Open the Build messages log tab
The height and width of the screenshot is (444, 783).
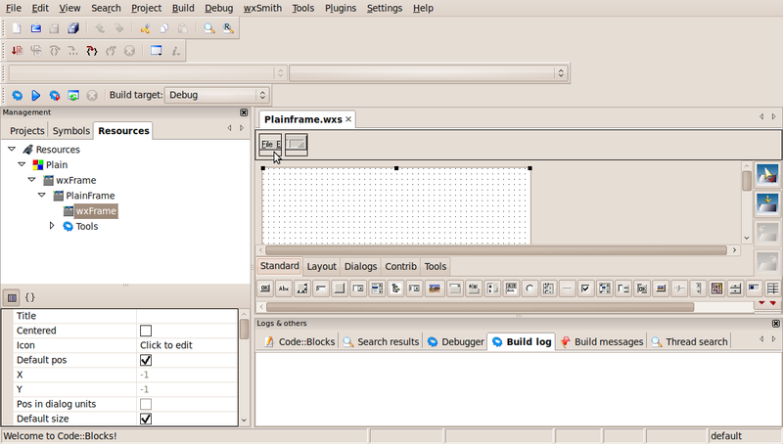(602, 341)
